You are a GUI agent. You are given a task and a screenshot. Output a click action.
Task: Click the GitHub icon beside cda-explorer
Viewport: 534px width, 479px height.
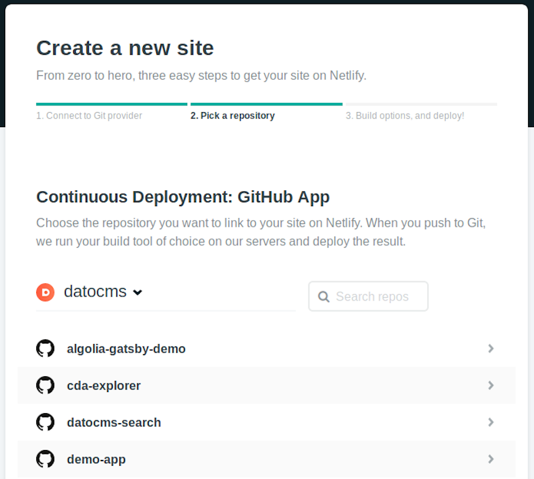(45, 385)
